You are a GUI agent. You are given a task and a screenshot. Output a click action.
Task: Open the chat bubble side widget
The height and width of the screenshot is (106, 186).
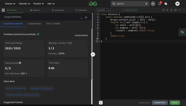point(182,32)
